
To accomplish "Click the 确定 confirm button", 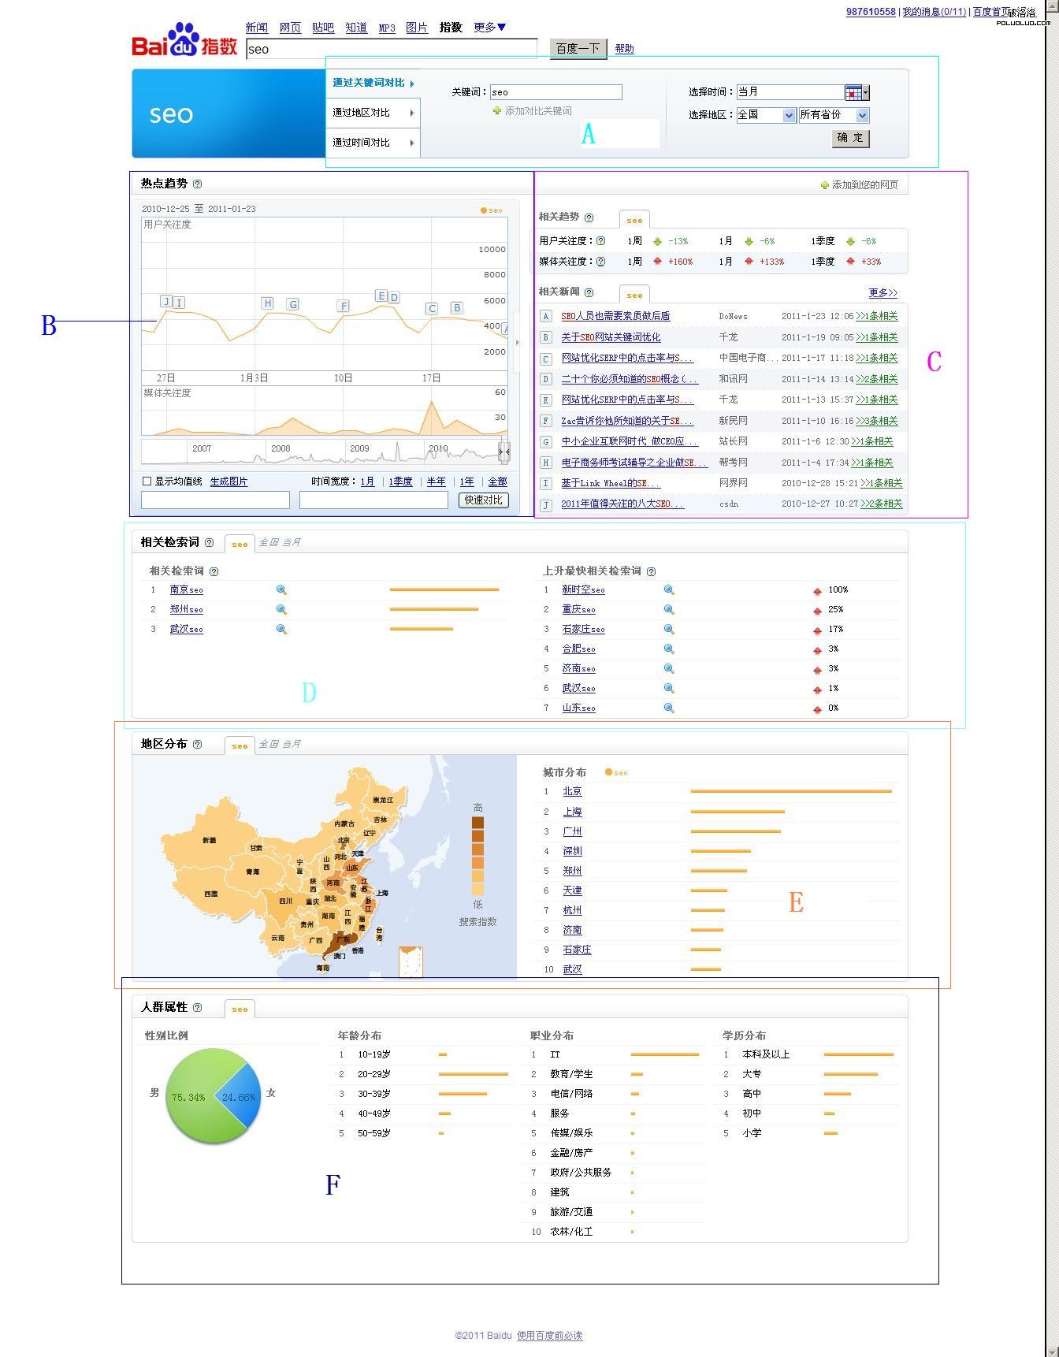I will click(x=850, y=138).
